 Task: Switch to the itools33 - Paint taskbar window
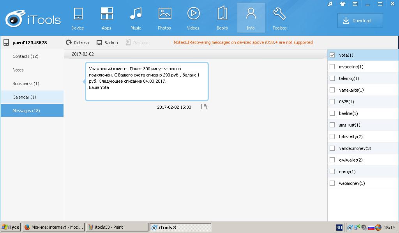[x=117, y=227]
